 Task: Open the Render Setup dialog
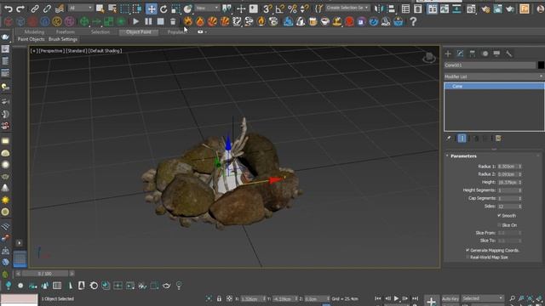(485, 8)
